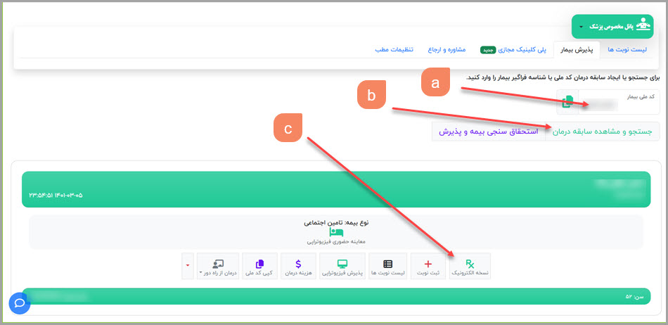Click the green paste icon beside national code field
Screen dimensions: 668x325
(x=567, y=103)
